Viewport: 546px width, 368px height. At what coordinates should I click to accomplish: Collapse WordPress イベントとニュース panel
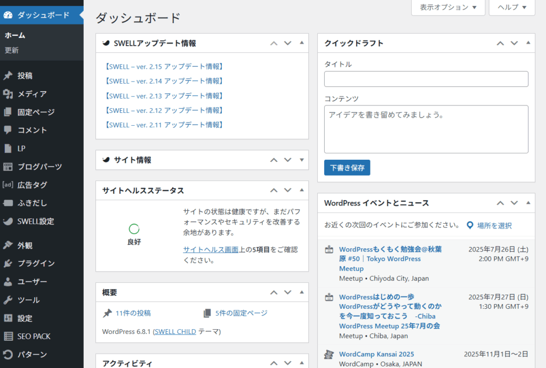coord(528,203)
